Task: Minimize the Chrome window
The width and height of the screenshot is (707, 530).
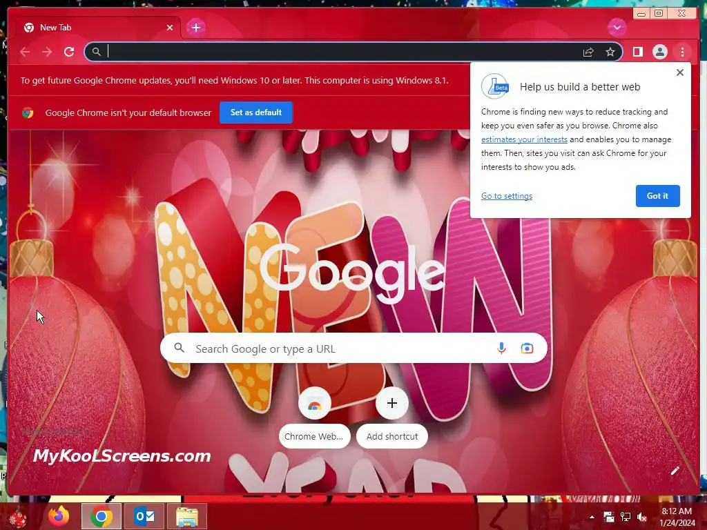Action: (x=641, y=14)
